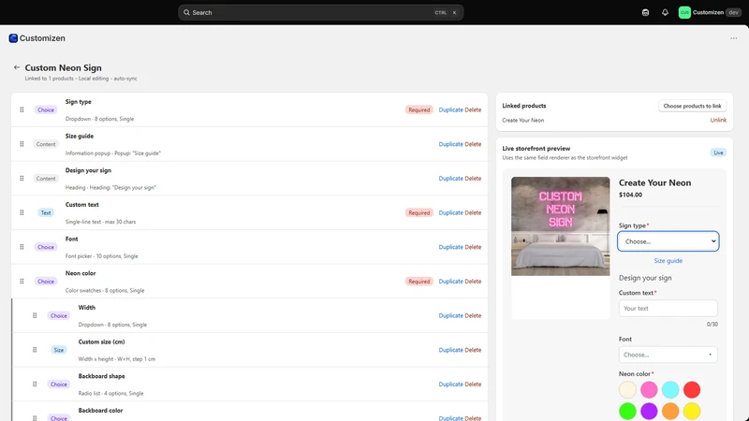
Task: Click the search magnifier icon
Action: (186, 12)
